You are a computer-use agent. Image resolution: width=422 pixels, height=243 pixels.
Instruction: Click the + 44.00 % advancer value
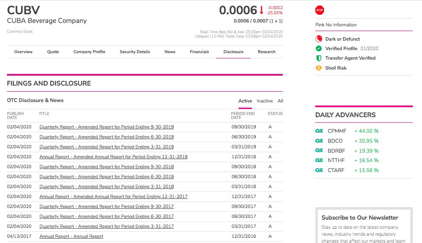coord(366,131)
